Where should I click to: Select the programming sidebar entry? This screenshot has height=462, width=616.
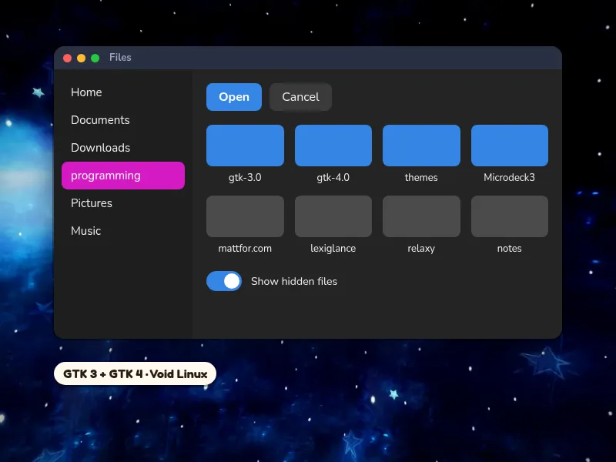tap(123, 176)
